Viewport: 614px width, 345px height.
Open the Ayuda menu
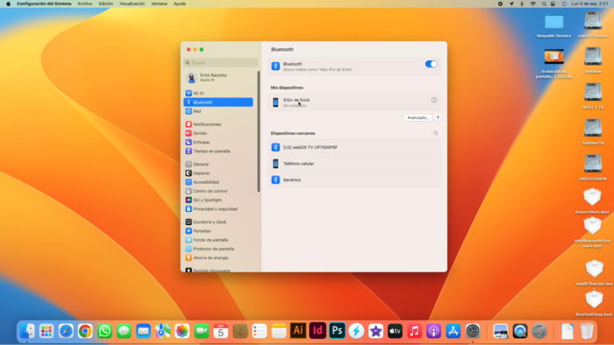tap(180, 4)
